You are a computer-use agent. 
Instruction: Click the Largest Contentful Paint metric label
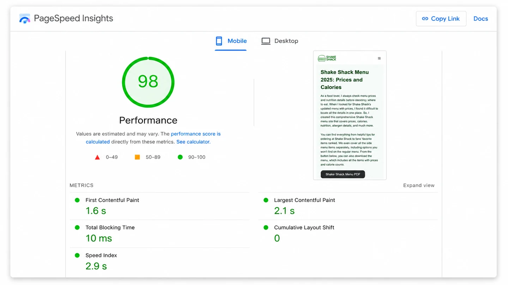pyautogui.click(x=304, y=200)
